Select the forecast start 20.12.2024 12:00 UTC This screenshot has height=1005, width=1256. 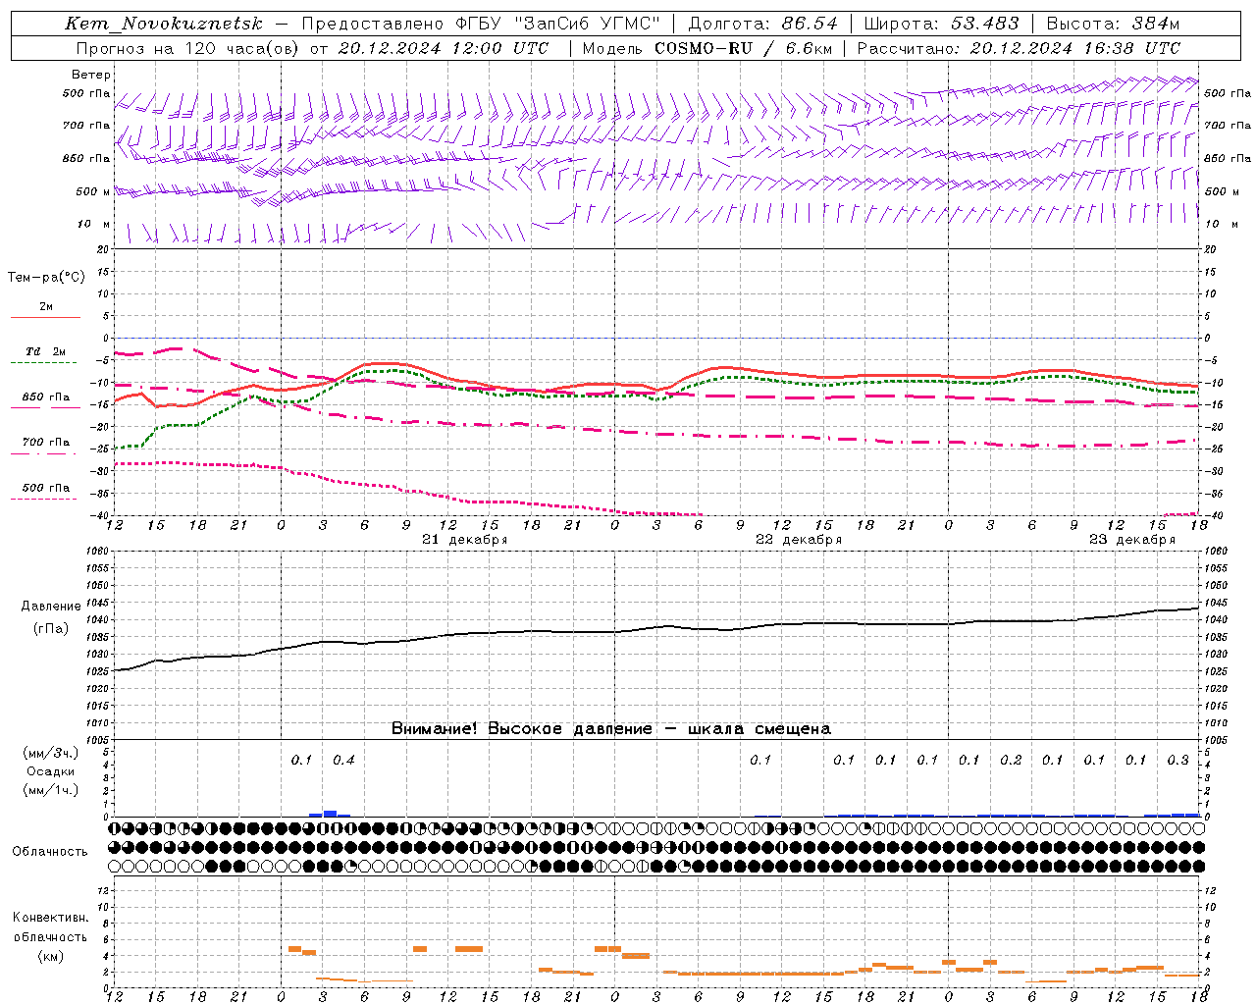click(444, 48)
